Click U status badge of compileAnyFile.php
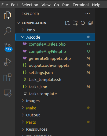Viewport: 107px width, 136px height. coord(88,51)
